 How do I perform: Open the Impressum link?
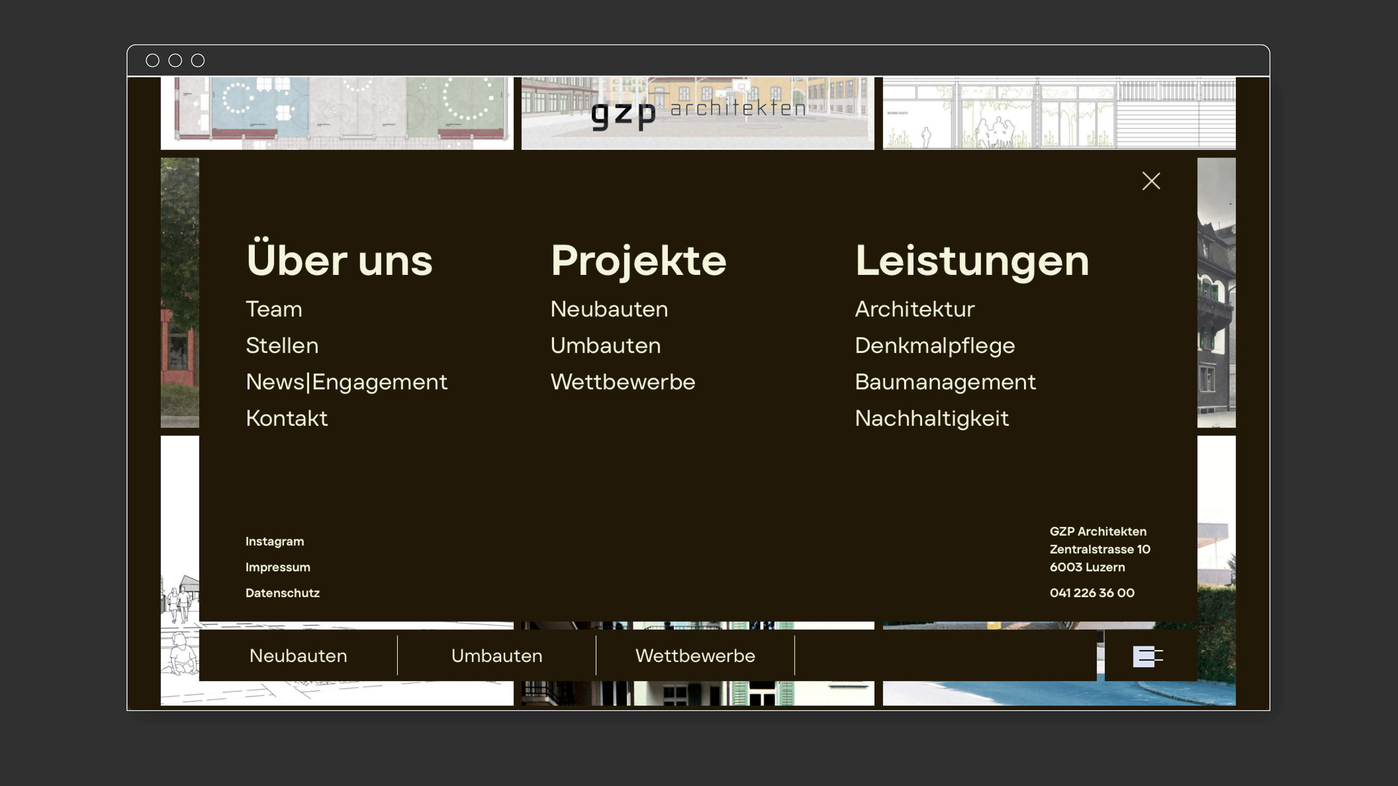pyautogui.click(x=278, y=567)
